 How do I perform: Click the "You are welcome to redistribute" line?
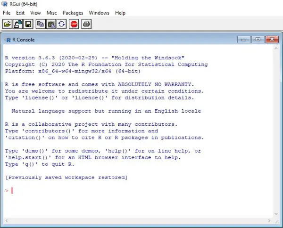click(105, 91)
